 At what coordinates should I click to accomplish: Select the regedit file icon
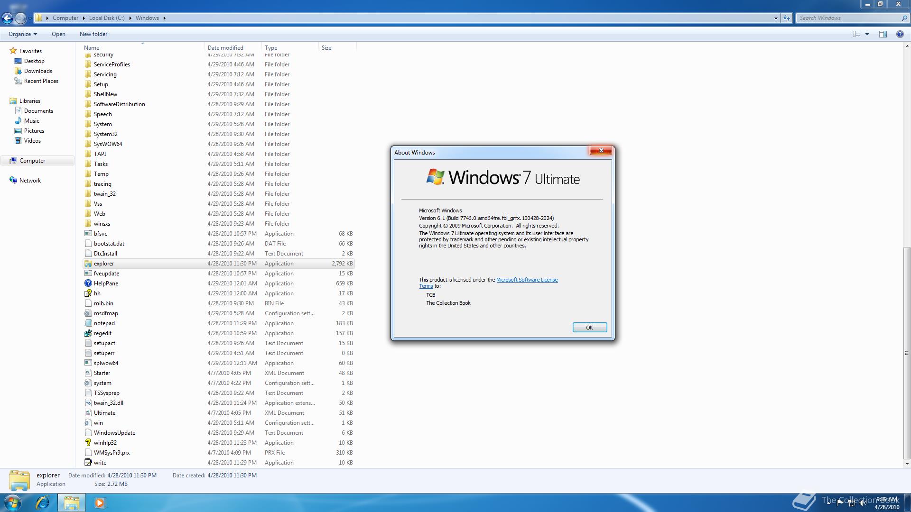pos(88,333)
